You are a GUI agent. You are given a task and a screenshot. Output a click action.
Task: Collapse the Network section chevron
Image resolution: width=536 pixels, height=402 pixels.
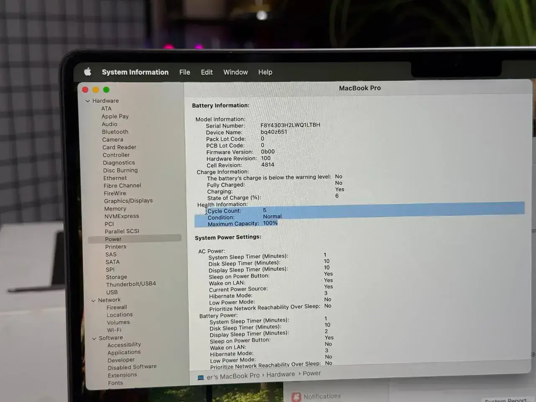(93, 300)
